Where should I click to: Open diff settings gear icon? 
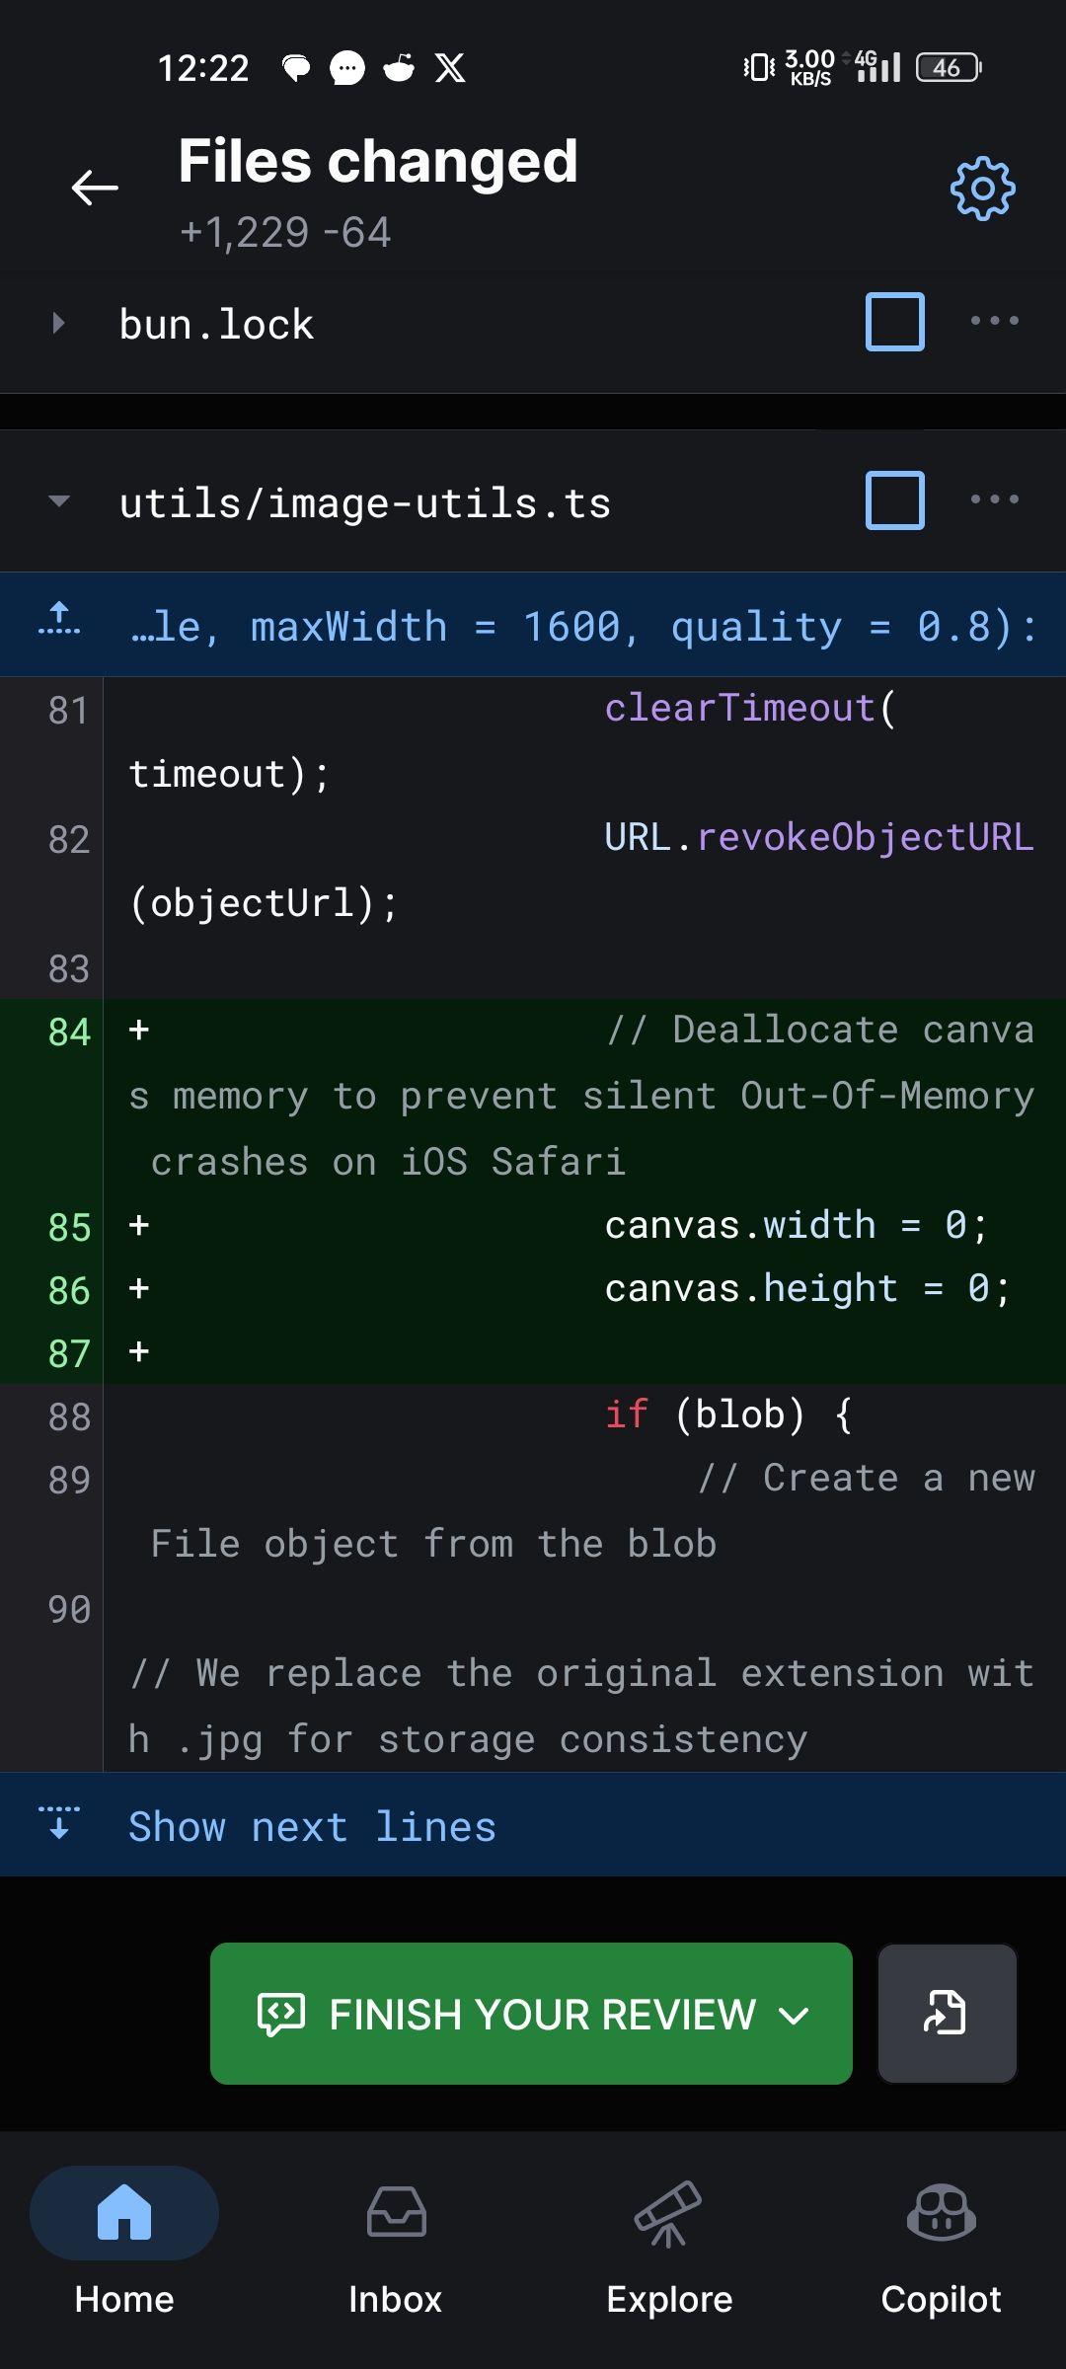[x=982, y=188]
